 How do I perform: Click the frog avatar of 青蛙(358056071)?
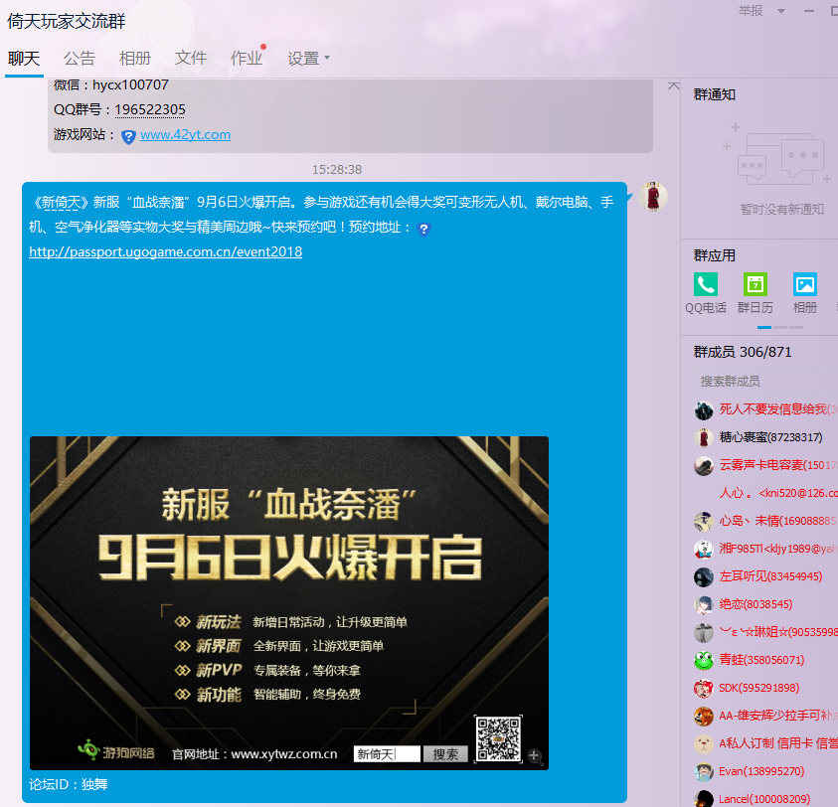tap(704, 661)
